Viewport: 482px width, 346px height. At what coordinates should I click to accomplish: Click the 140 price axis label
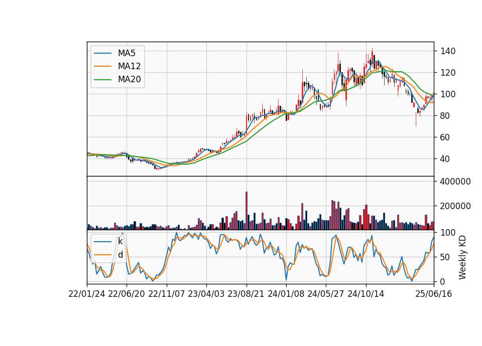click(448, 51)
